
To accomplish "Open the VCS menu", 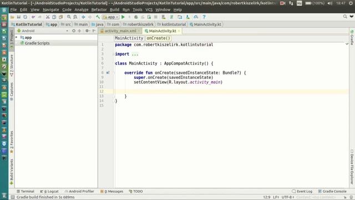I will (x=149, y=10).
